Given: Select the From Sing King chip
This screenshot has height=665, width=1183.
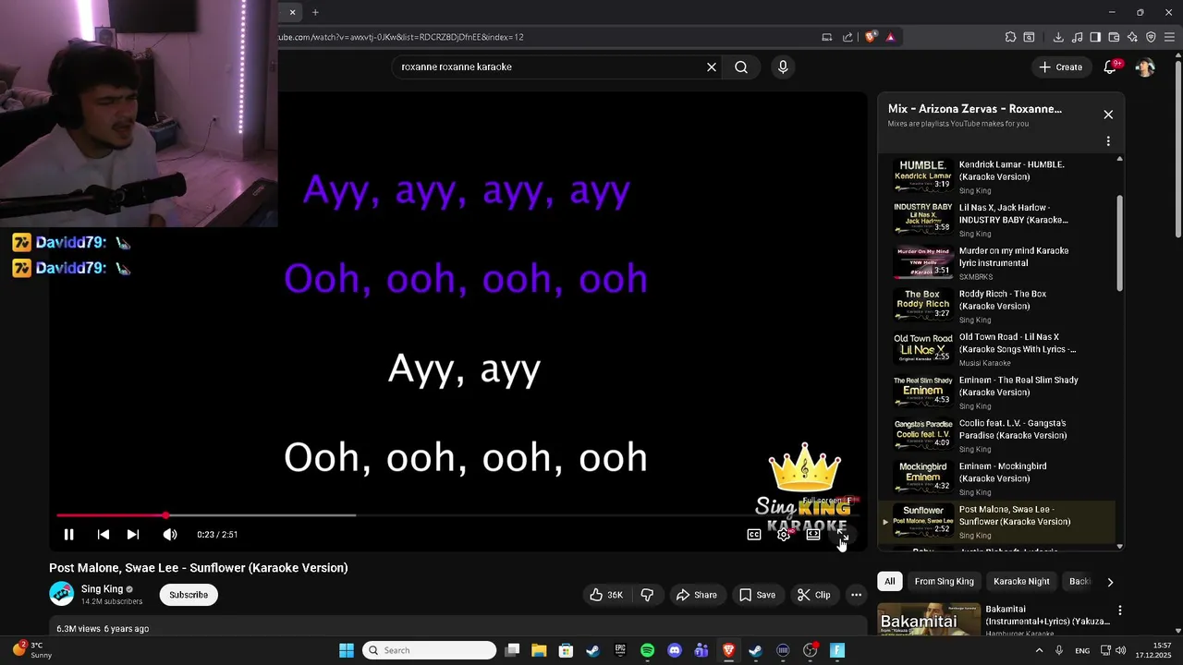Looking at the screenshot, I should coord(944,581).
